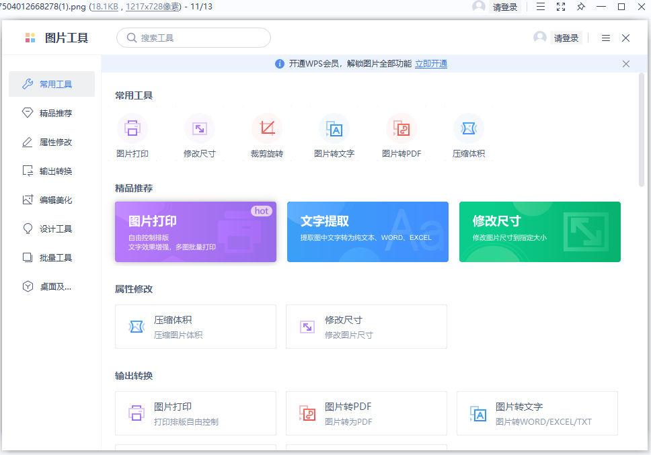This screenshot has width=651, height=455.
Task: Dismiss the WPS会员 notification banner
Action: pos(626,64)
